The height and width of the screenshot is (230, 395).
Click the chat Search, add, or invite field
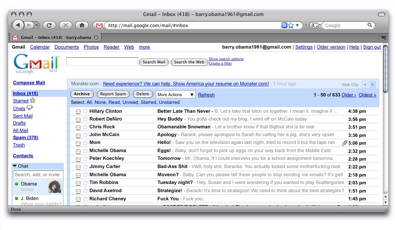[x=38, y=175]
